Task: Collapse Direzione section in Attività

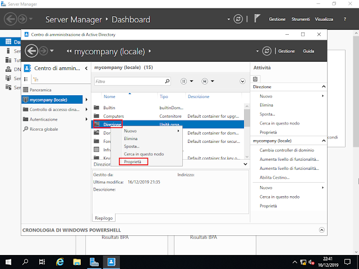Action: pos(324,87)
